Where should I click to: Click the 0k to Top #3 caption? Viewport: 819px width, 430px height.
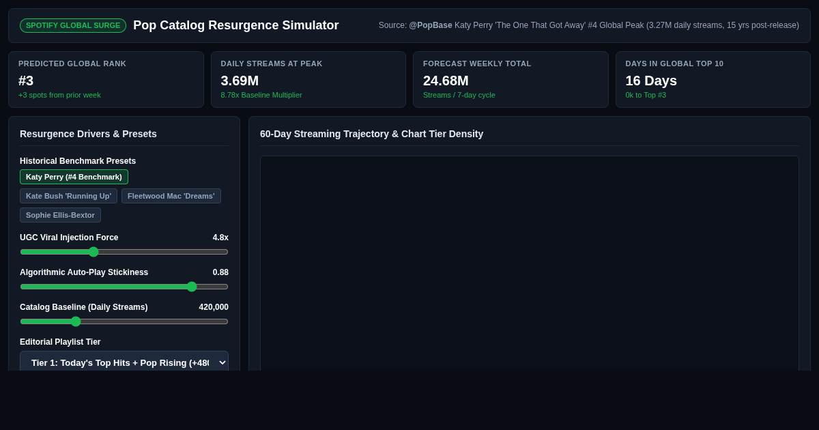[646, 95]
